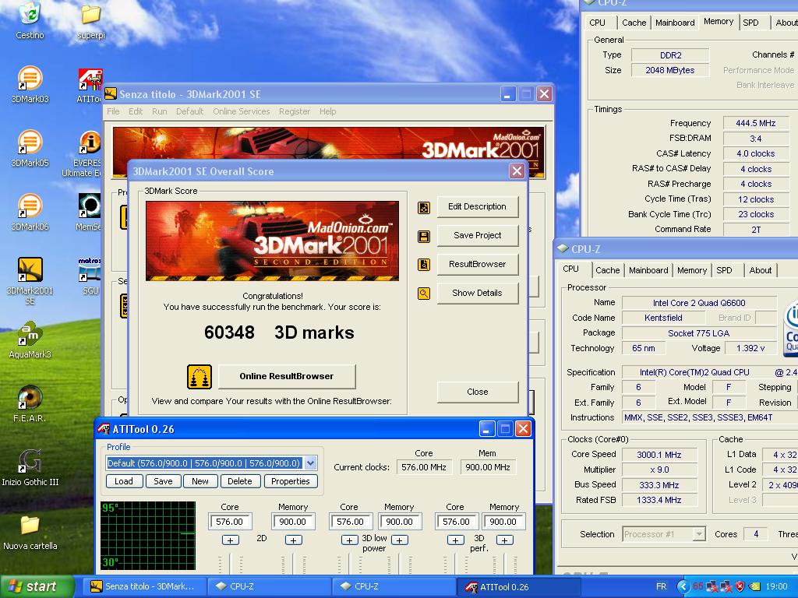Click the ResultBrowser button

click(x=478, y=264)
